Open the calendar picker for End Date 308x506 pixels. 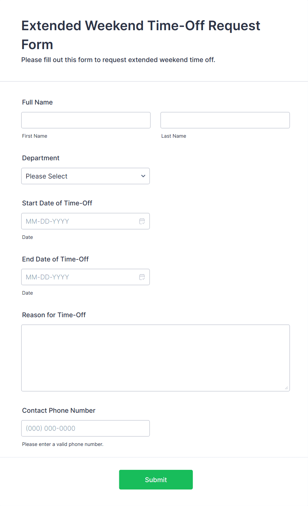pos(142,277)
